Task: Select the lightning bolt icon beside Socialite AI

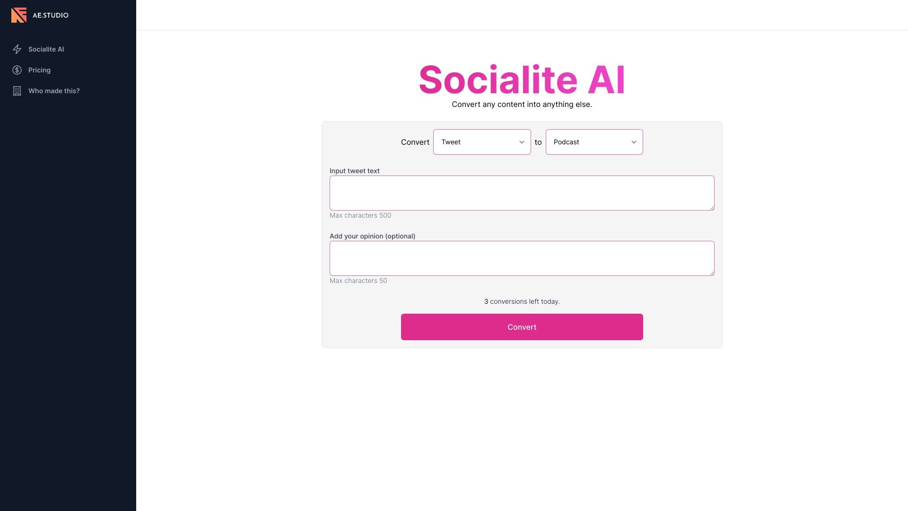Action: [17, 49]
